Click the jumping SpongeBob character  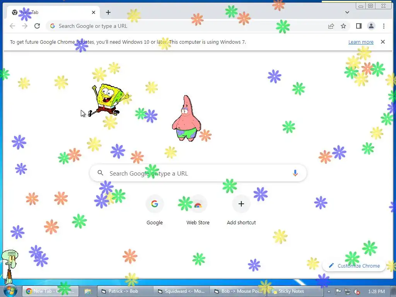108,100
